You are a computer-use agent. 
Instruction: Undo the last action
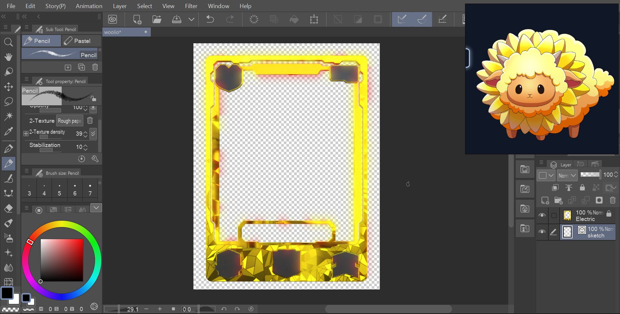coord(210,19)
